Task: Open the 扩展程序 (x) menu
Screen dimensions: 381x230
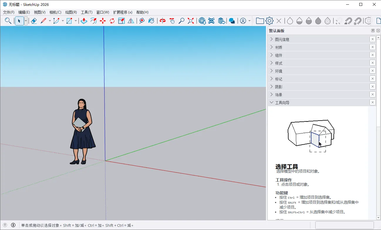Action: [122, 12]
